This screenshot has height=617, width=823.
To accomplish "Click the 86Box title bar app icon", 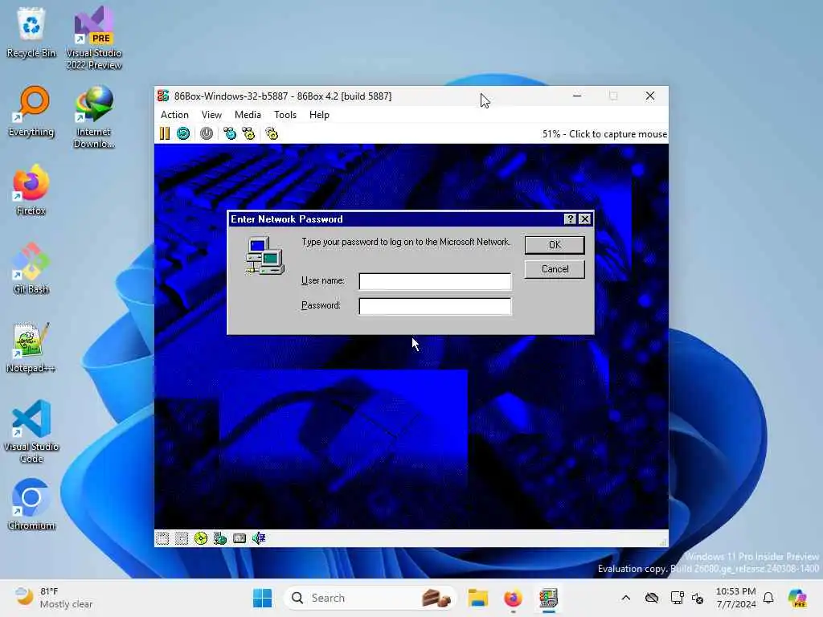I will coord(163,96).
